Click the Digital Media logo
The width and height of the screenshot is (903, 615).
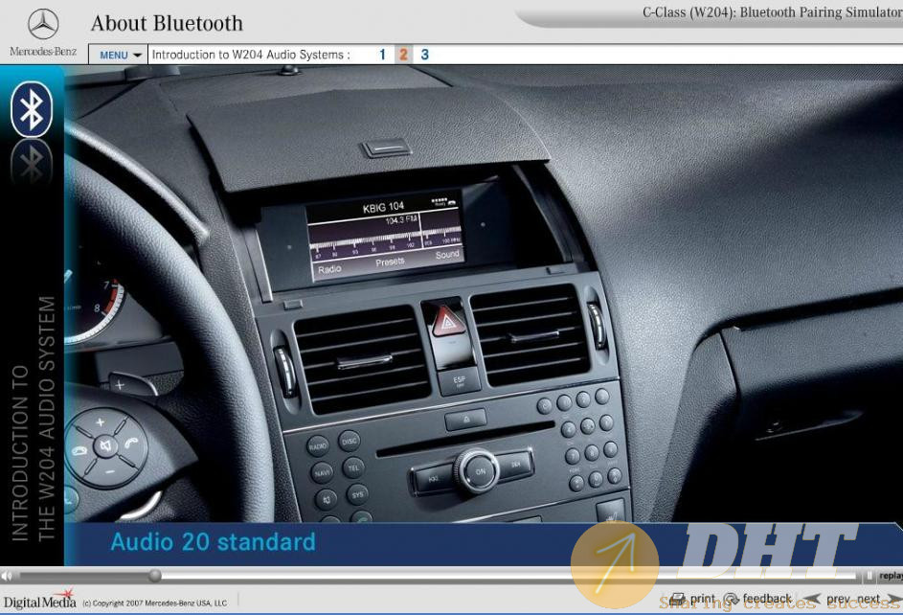39,601
